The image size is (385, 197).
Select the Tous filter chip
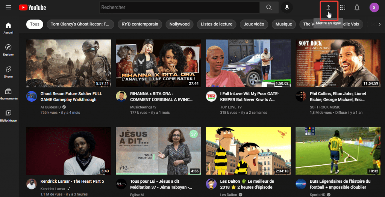point(35,24)
